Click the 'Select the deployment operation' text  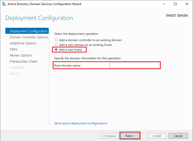pyautogui.click(x=76, y=34)
